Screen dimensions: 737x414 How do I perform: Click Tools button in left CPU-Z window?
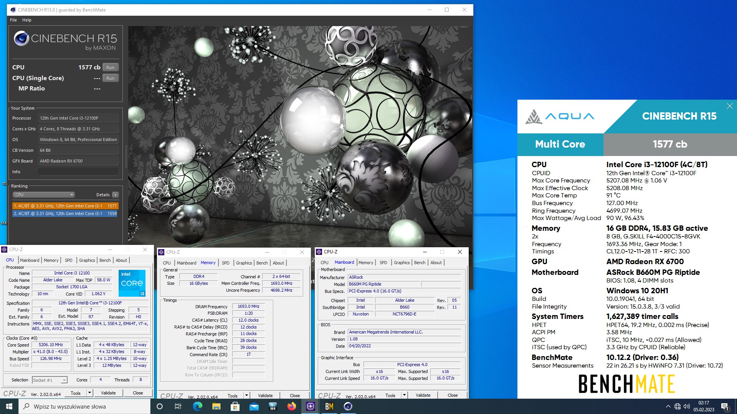click(x=76, y=393)
